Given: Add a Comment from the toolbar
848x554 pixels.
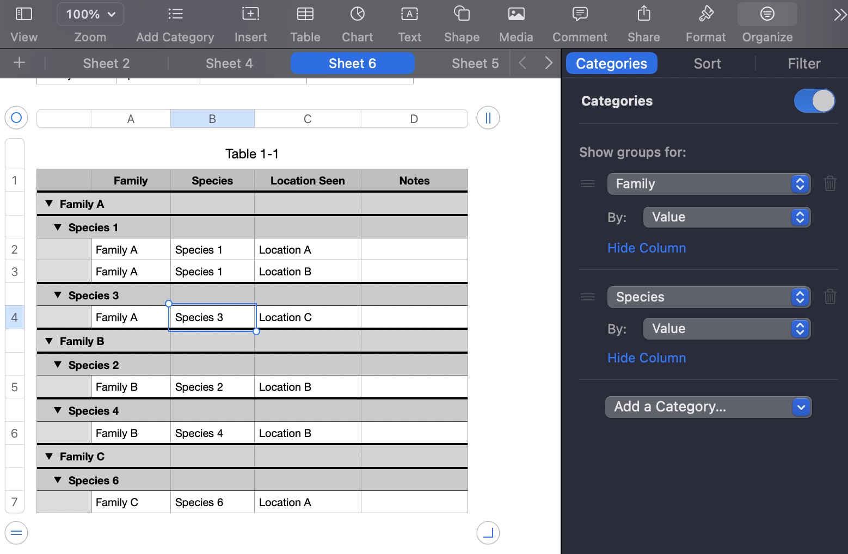Looking at the screenshot, I should [x=579, y=23].
